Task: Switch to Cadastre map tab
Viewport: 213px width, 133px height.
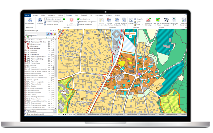Action: tap(161, 115)
